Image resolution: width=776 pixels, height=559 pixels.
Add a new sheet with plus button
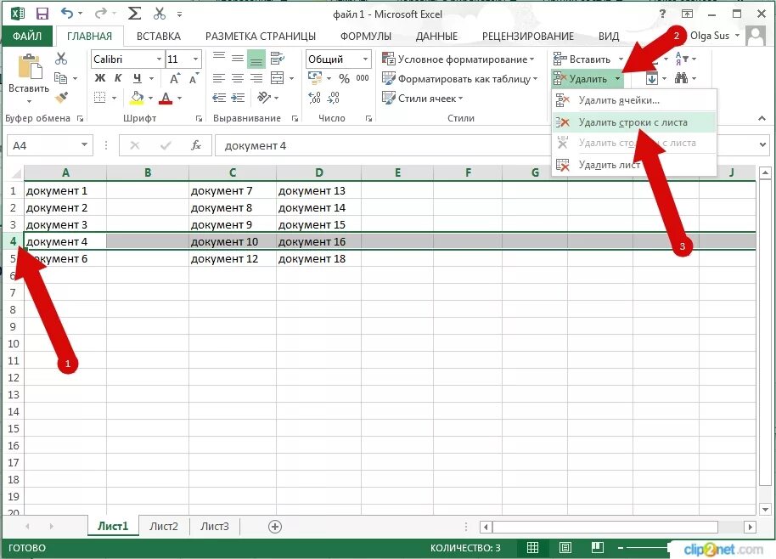(275, 527)
